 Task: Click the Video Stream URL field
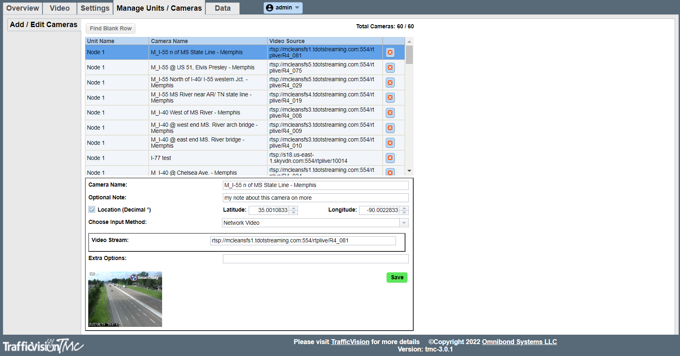coord(303,241)
